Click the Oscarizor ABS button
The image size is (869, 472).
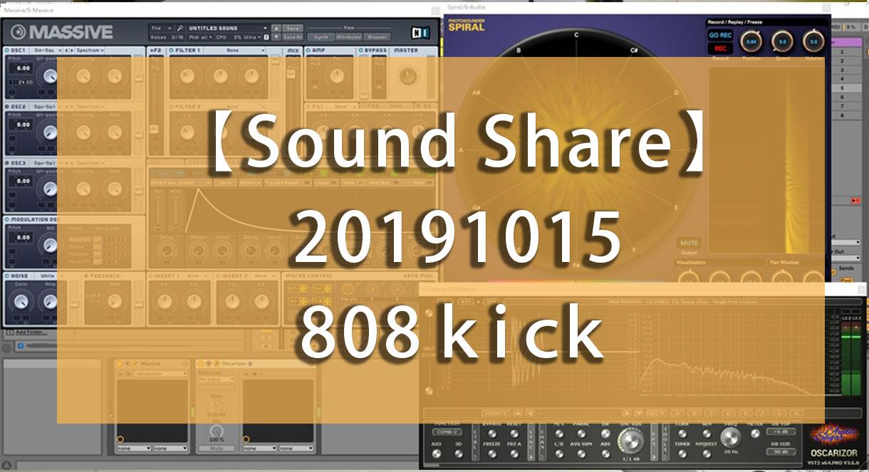605,453
